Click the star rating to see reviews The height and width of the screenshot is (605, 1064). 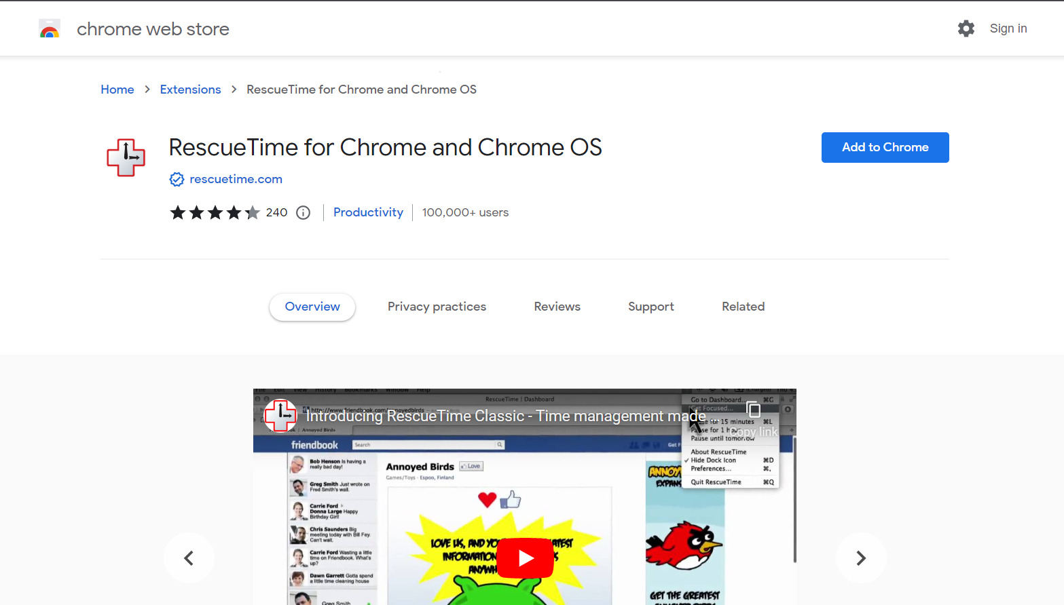[x=215, y=212]
